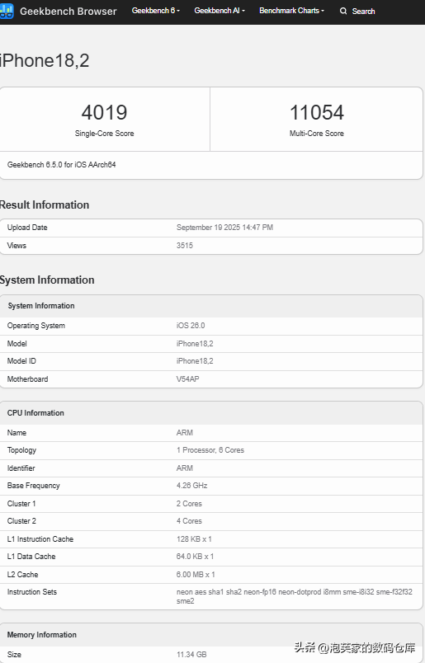
Task: Select 1 Processor, 6 Cores topology value
Action: [x=210, y=450]
